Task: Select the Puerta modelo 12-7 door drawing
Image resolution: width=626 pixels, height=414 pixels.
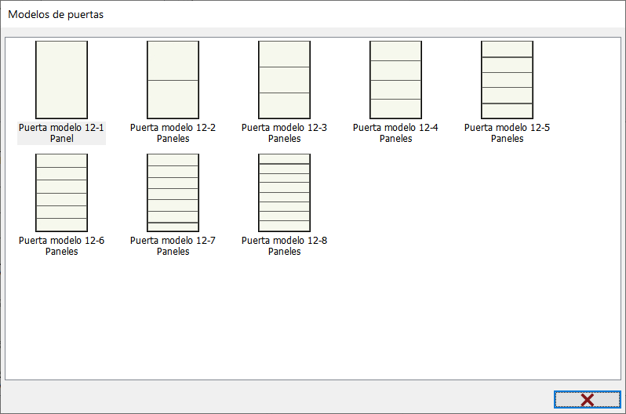Action: [173, 193]
